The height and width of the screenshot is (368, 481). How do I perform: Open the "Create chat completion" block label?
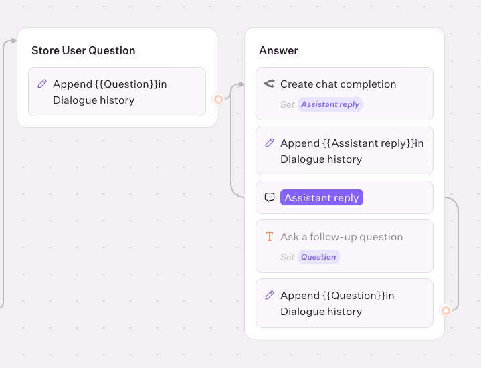338,84
